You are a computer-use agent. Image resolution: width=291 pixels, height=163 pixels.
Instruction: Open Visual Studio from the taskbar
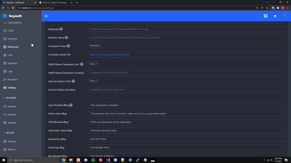(108, 160)
